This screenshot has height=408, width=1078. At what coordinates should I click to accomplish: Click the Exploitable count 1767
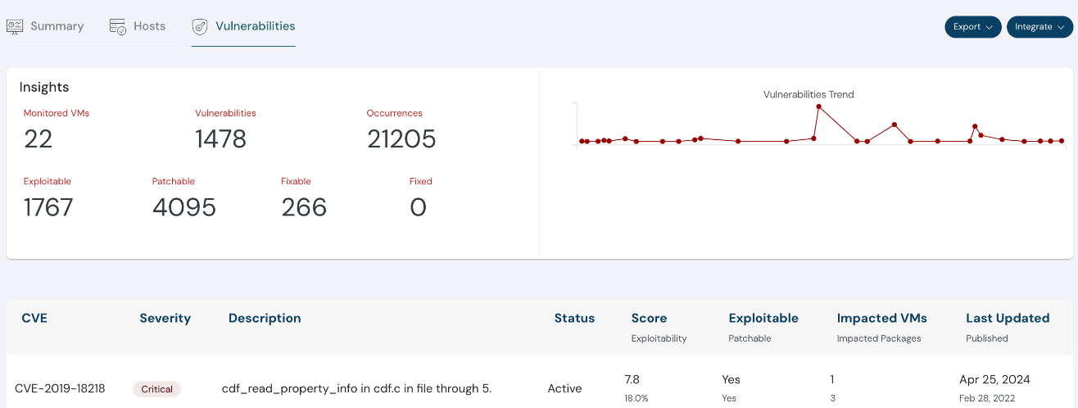click(x=48, y=208)
